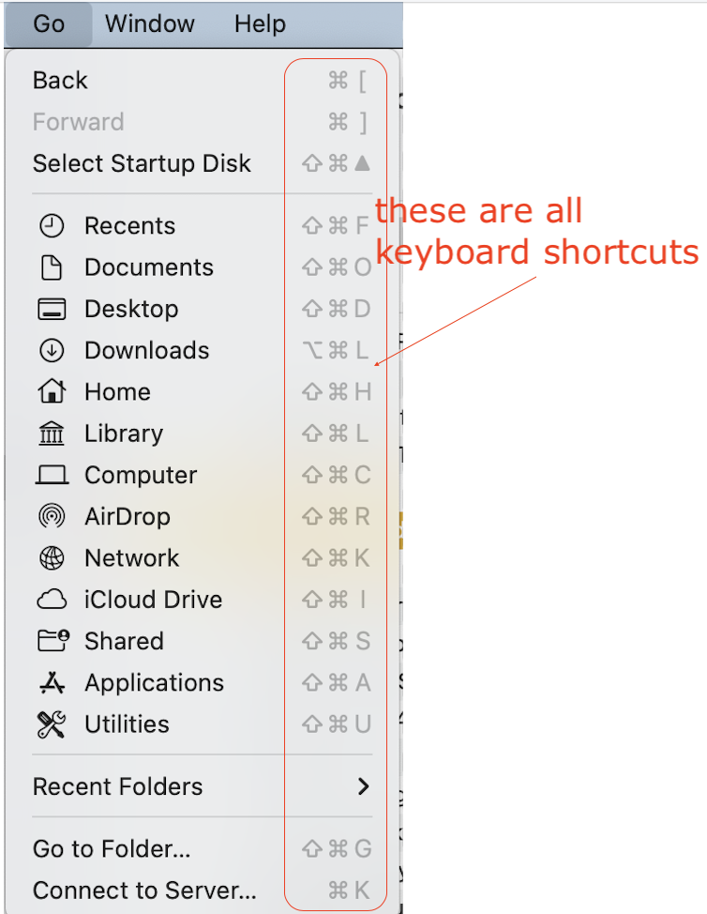This screenshot has height=914, width=707.
Task: Open the Window menu
Action: (x=150, y=23)
